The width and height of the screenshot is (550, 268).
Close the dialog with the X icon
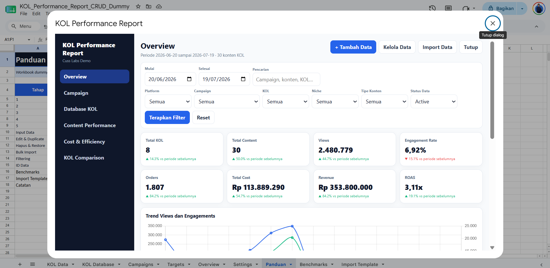click(493, 23)
